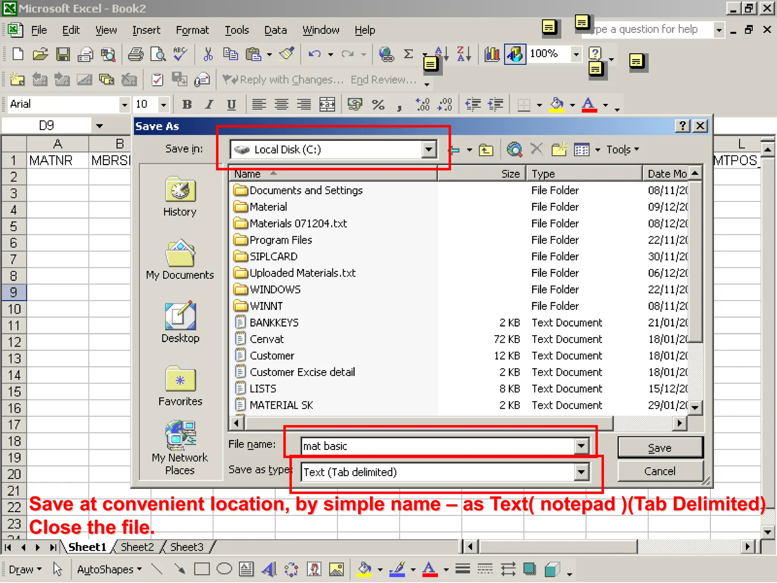Open My Network Places shortcut

pyautogui.click(x=180, y=447)
